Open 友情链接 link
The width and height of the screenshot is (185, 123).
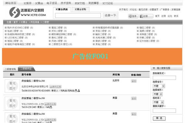[176, 9]
